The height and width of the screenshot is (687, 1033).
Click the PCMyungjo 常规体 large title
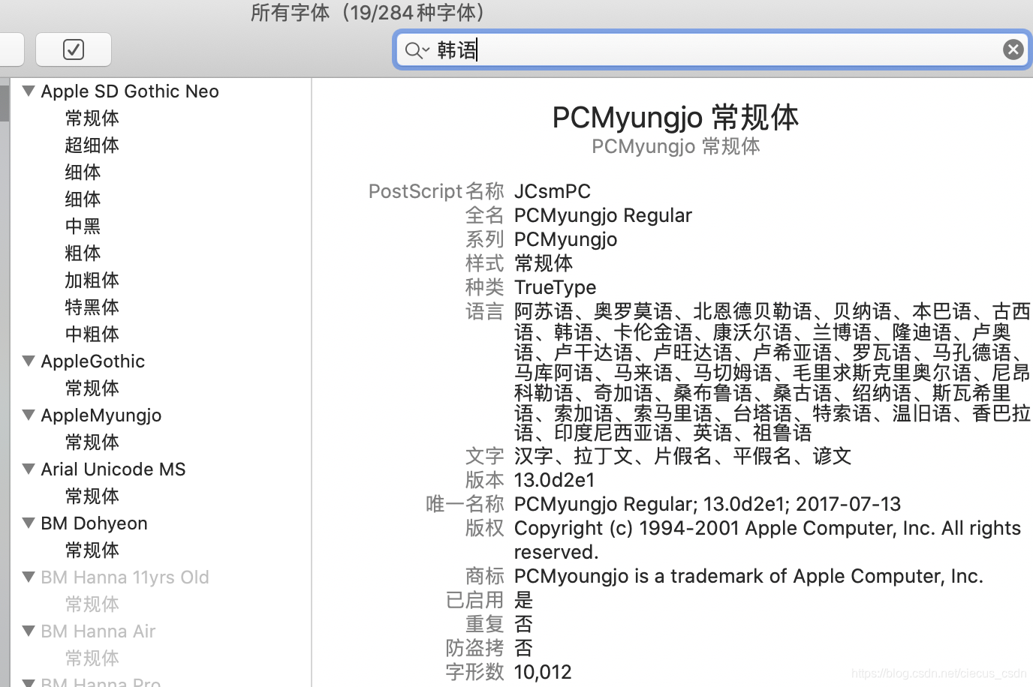tap(676, 118)
